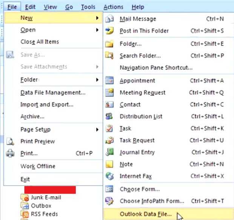Click the printer icon beside Print

[10, 153]
